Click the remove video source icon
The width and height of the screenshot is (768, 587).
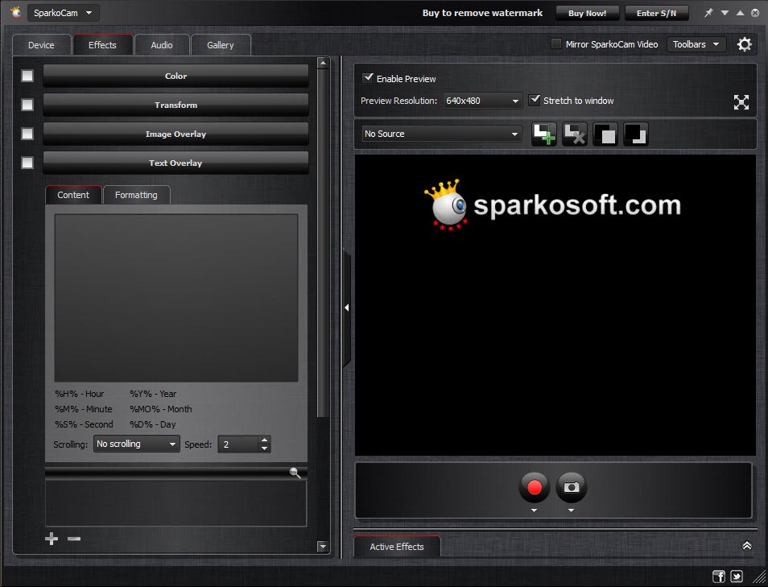575,134
